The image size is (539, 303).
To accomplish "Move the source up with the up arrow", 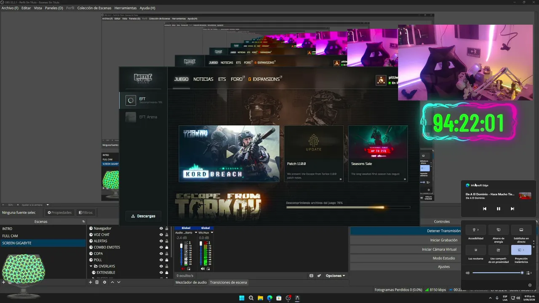I will point(112,282).
